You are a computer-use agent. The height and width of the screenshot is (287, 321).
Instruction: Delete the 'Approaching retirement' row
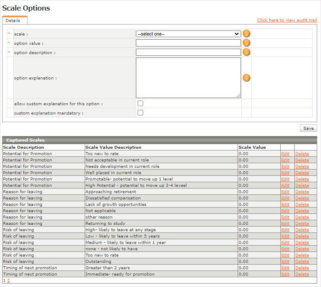click(302, 192)
